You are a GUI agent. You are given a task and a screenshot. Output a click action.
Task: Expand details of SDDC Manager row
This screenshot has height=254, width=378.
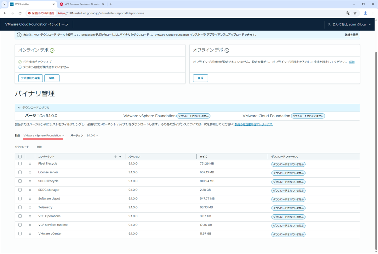point(30,190)
